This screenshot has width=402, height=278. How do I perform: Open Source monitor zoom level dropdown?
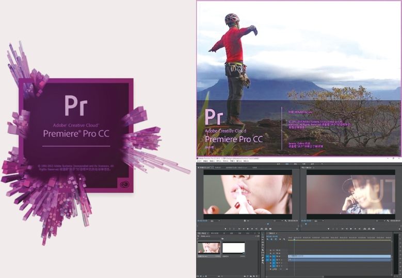pos(215,221)
